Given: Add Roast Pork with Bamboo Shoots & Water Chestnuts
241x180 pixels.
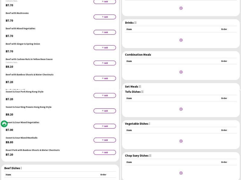Looking at the screenshot, I should tap(105, 152).
